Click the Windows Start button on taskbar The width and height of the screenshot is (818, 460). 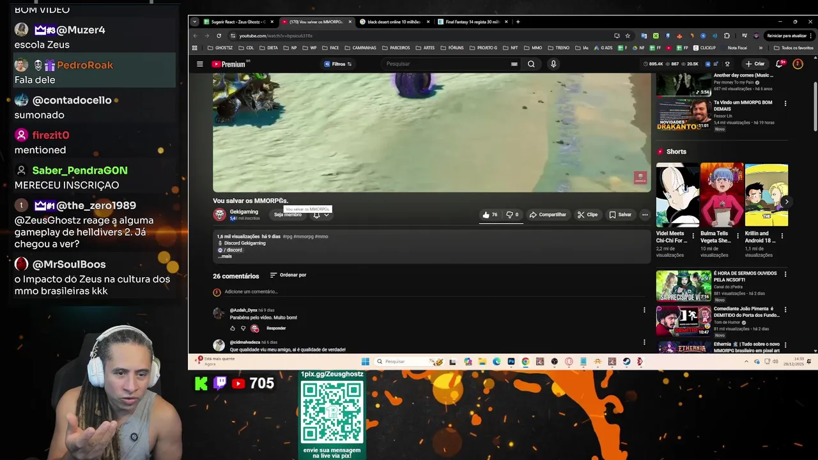pos(365,362)
